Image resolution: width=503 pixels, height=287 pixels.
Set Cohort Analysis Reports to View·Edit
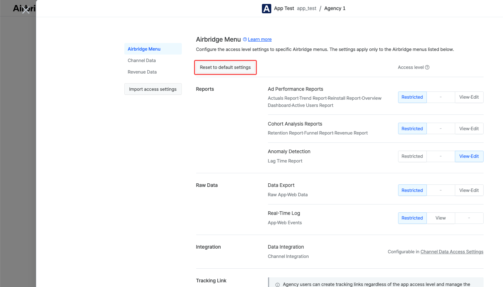coord(469,129)
